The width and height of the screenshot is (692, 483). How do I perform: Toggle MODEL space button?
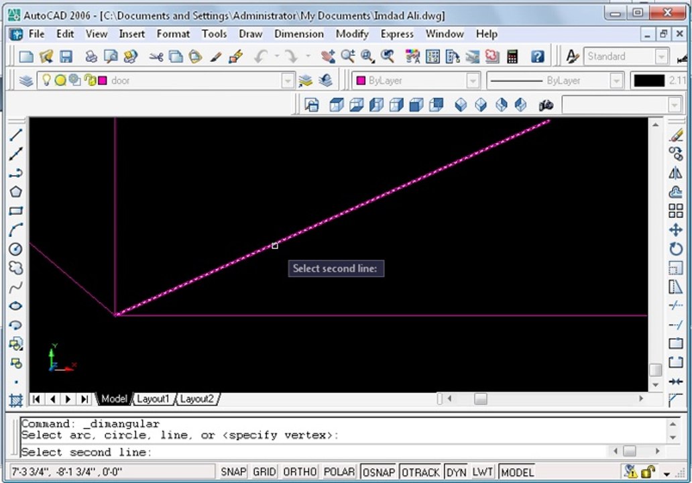pos(517,472)
